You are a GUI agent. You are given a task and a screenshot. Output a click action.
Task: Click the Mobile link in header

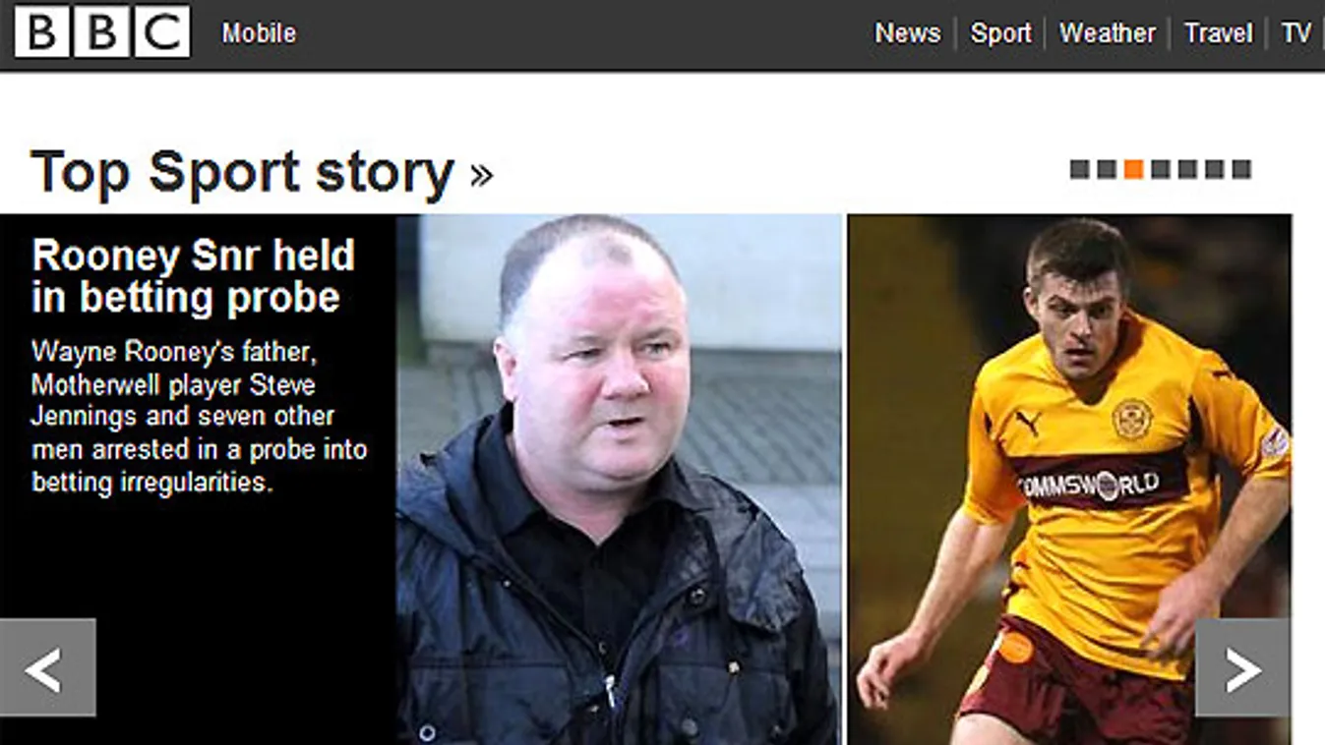(259, 33)
